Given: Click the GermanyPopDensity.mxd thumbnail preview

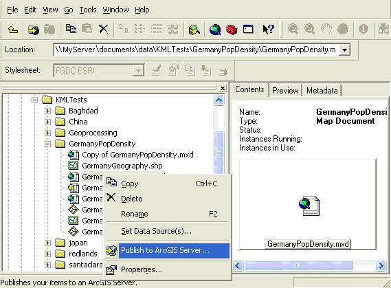Looking at the screenshot, I should (308, 205).
